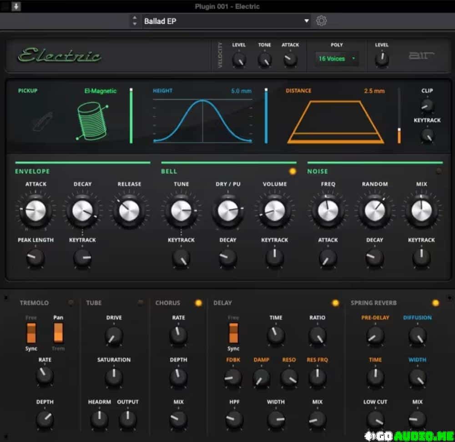Click the Chorus Mix knob
The width and height of the screenshot is (455, 442).
(178, 419)
